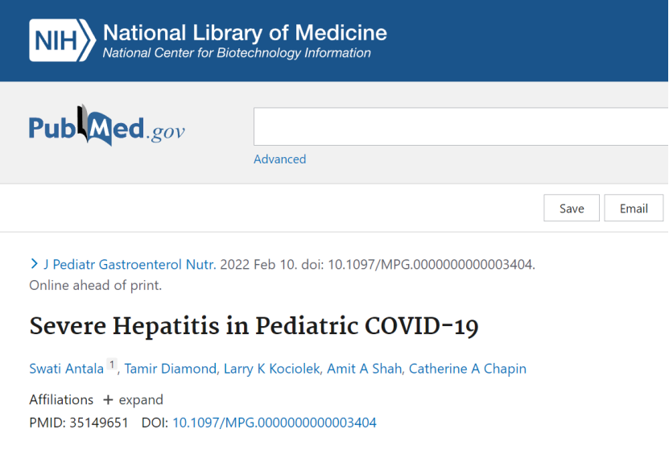669x450 pixels.
Task: Click author Catherine A Chapin
Action: tap(467, 369)
